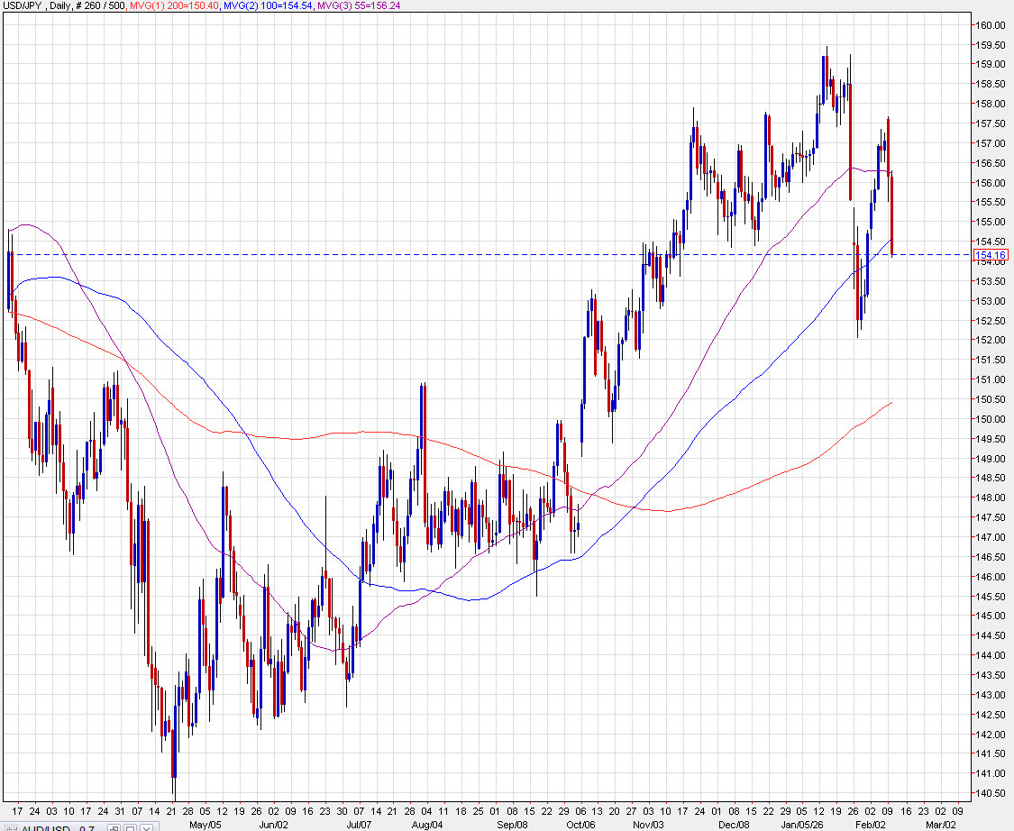Click the May/05 label on the date axis
Viewport: 1014px width, 831px height.
tap(205, 824)
